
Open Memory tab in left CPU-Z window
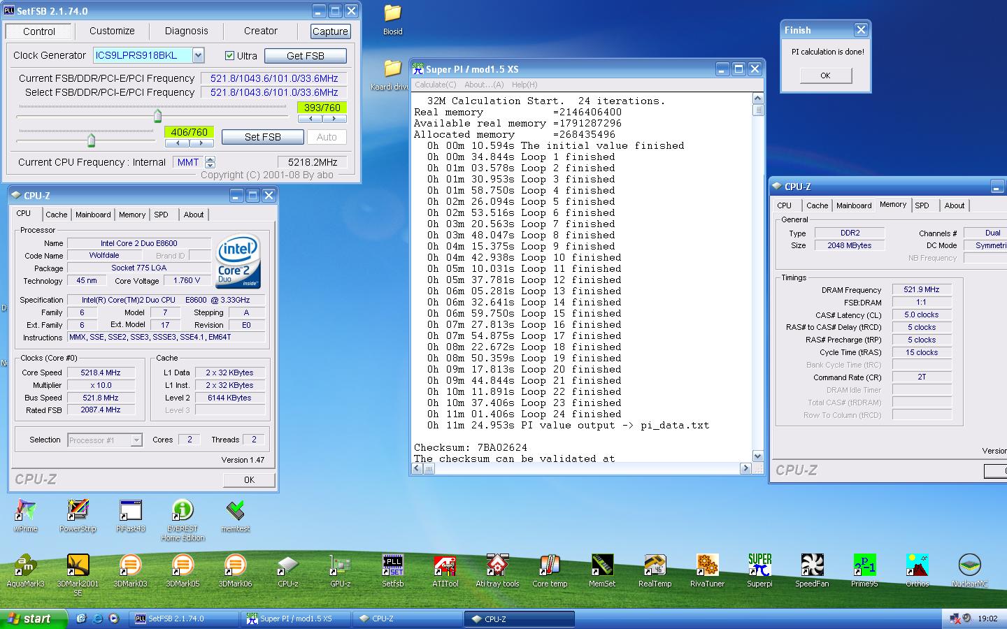click(132, 215)
